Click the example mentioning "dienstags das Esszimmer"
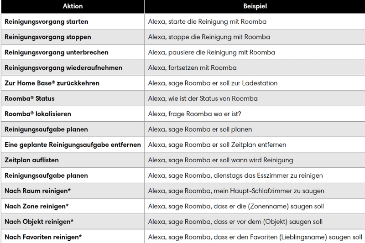This screenshot has width=365, height=243. click(235, 176)
